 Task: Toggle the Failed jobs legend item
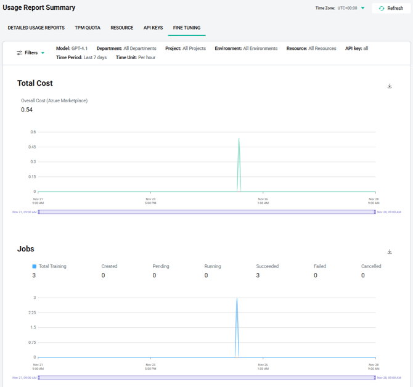click(319, 266)
